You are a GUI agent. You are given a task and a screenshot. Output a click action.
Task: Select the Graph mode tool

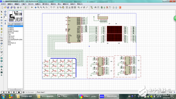tap(2, 38)
